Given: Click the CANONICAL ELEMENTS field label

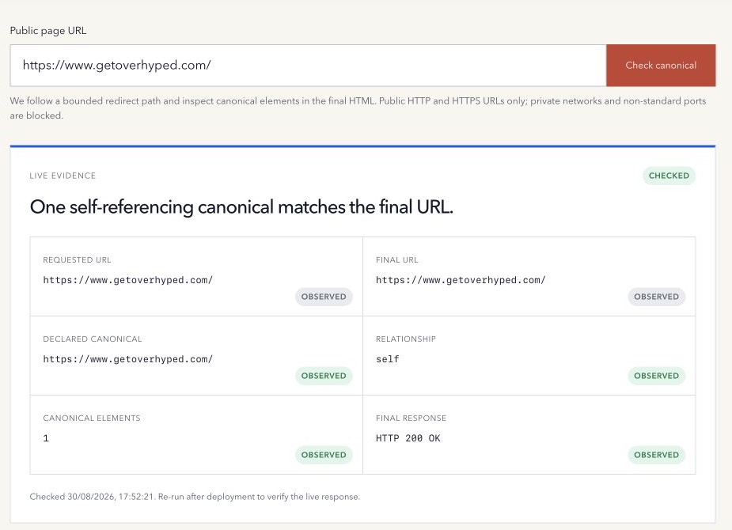Looking at the screenshot, I should click(x=92, y=418).
